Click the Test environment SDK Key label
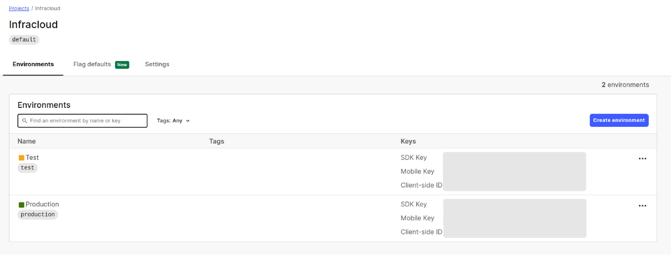Image resolution: width=671 pixels, height=255 pixels. [414, 158]
